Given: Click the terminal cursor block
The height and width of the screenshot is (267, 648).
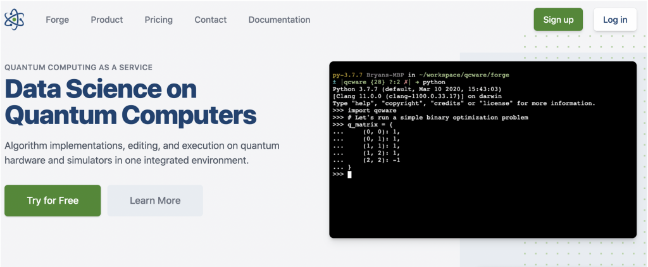Looking at the screenshot, I should [349, 175].
